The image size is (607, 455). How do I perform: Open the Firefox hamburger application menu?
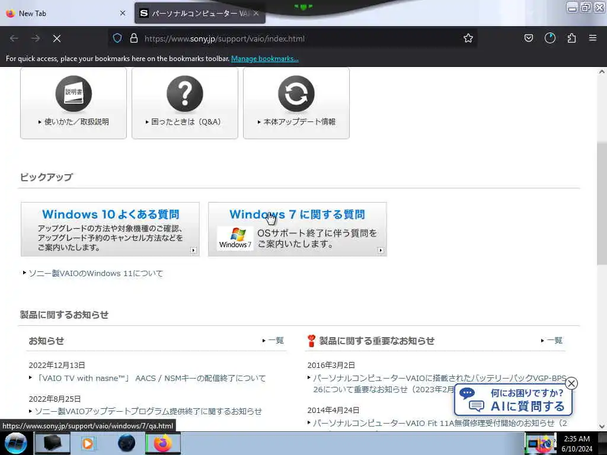coord(593,39)
